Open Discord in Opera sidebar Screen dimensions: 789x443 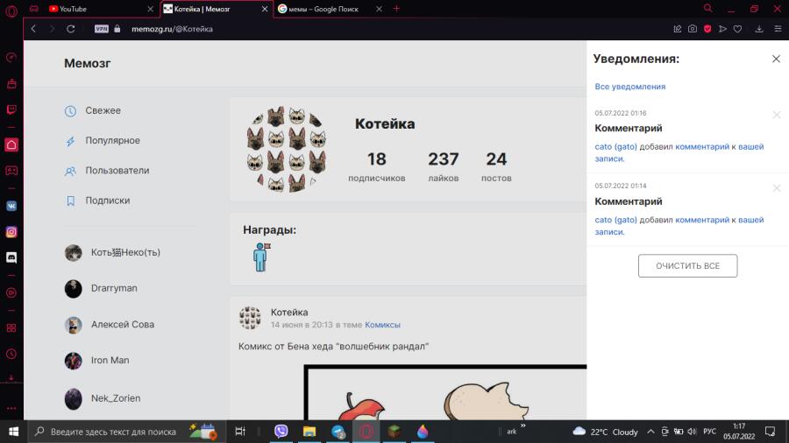tap(11, 257)
